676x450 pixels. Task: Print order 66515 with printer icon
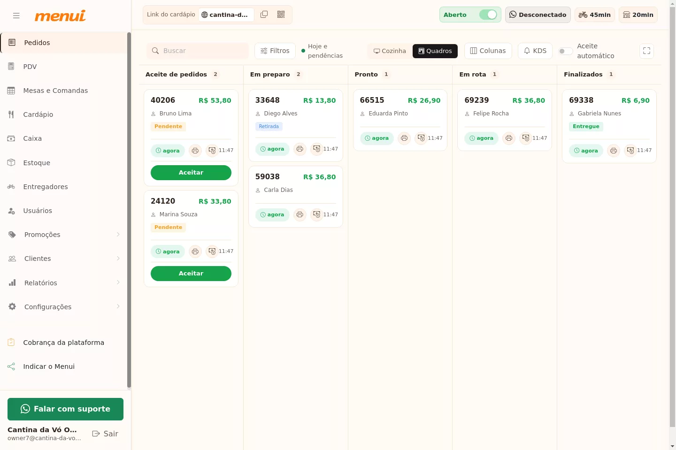click(x=404, y=138)
